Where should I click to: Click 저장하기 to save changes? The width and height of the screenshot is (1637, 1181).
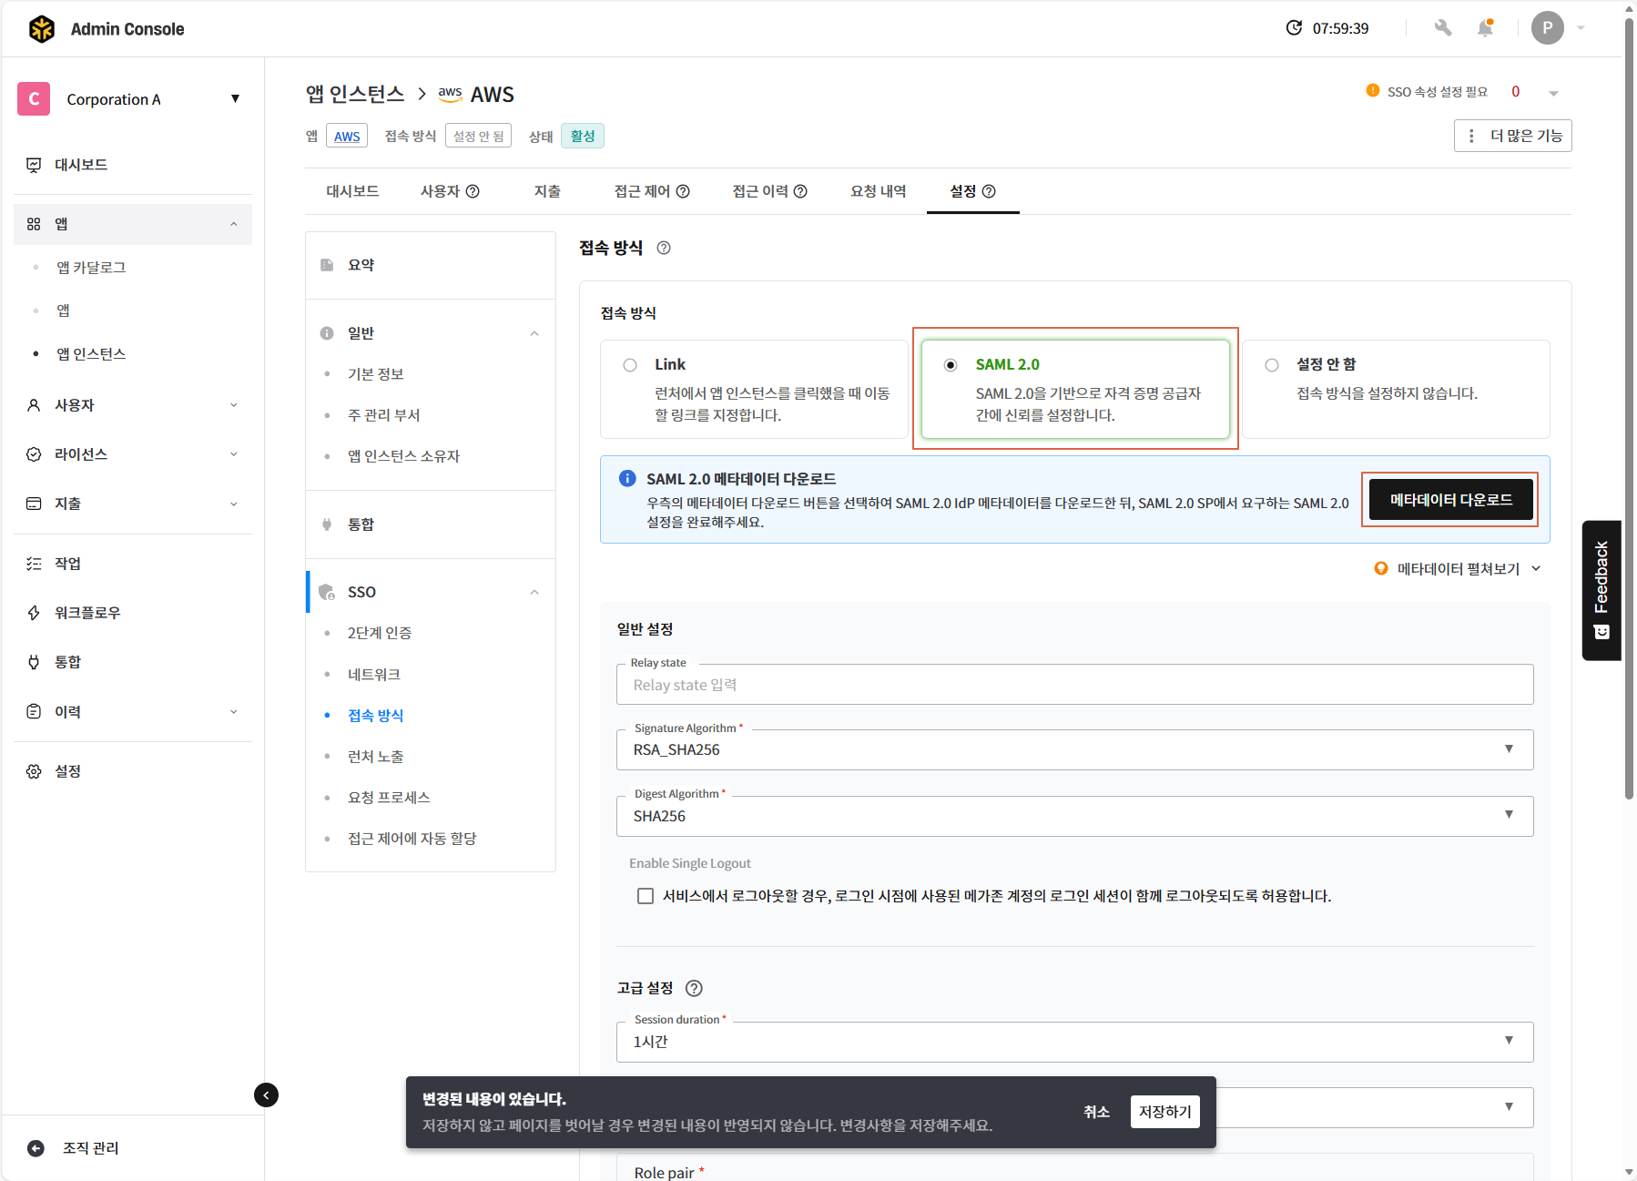point(1164,1112)
